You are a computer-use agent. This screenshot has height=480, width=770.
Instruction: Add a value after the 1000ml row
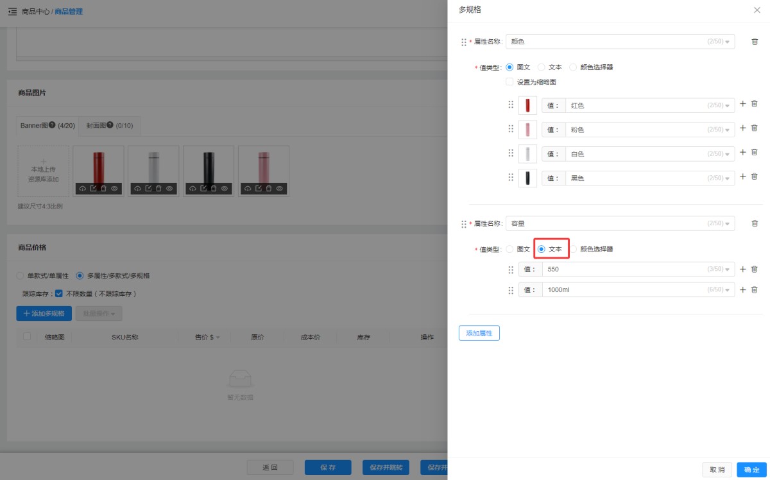[x=743, y=290]
